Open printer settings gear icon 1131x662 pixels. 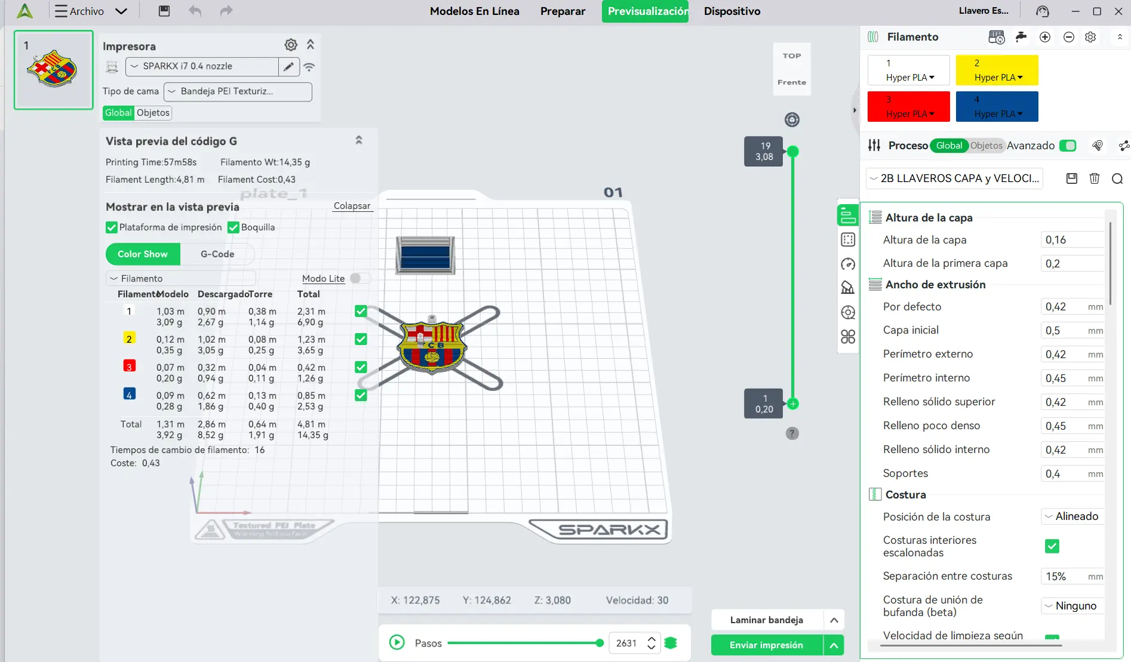pos(291,45)
